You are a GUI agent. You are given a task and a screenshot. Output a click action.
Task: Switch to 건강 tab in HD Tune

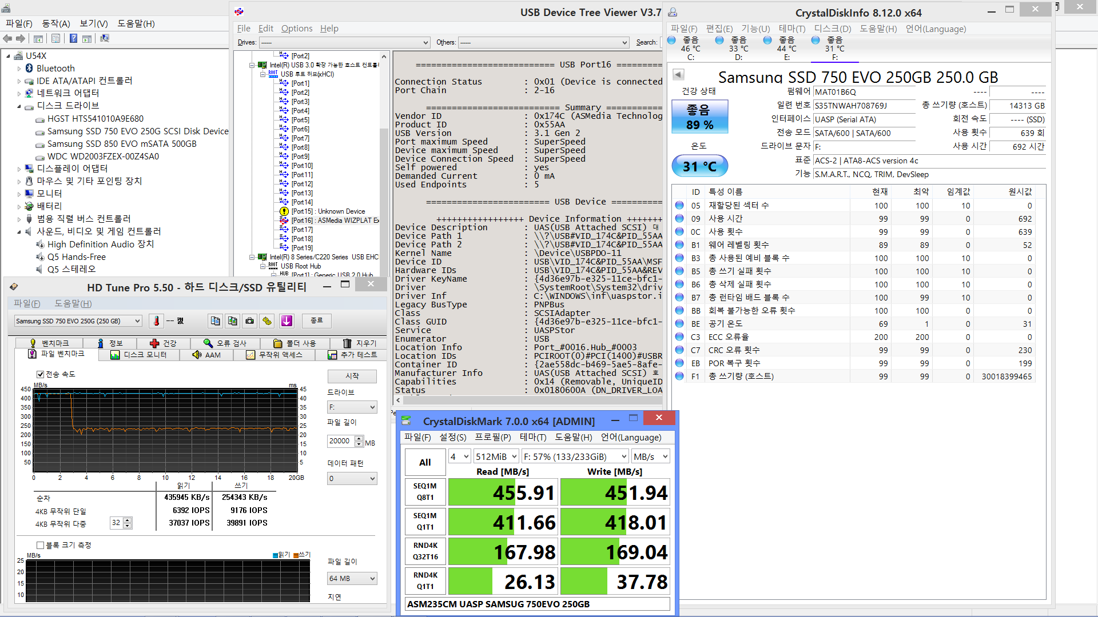[164, 343]
